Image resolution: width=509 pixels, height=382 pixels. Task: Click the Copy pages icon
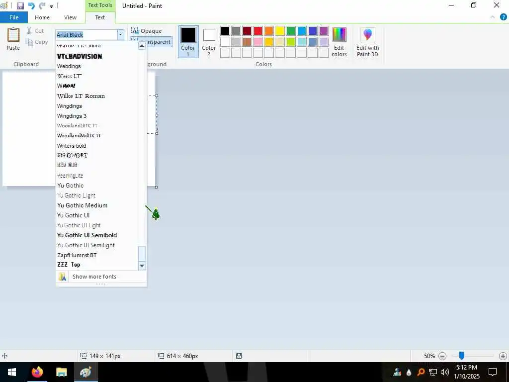[29, 42]
